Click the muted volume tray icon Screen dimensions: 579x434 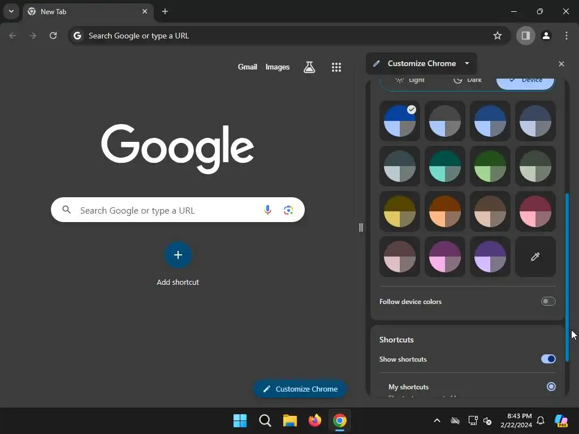[487, 420]
